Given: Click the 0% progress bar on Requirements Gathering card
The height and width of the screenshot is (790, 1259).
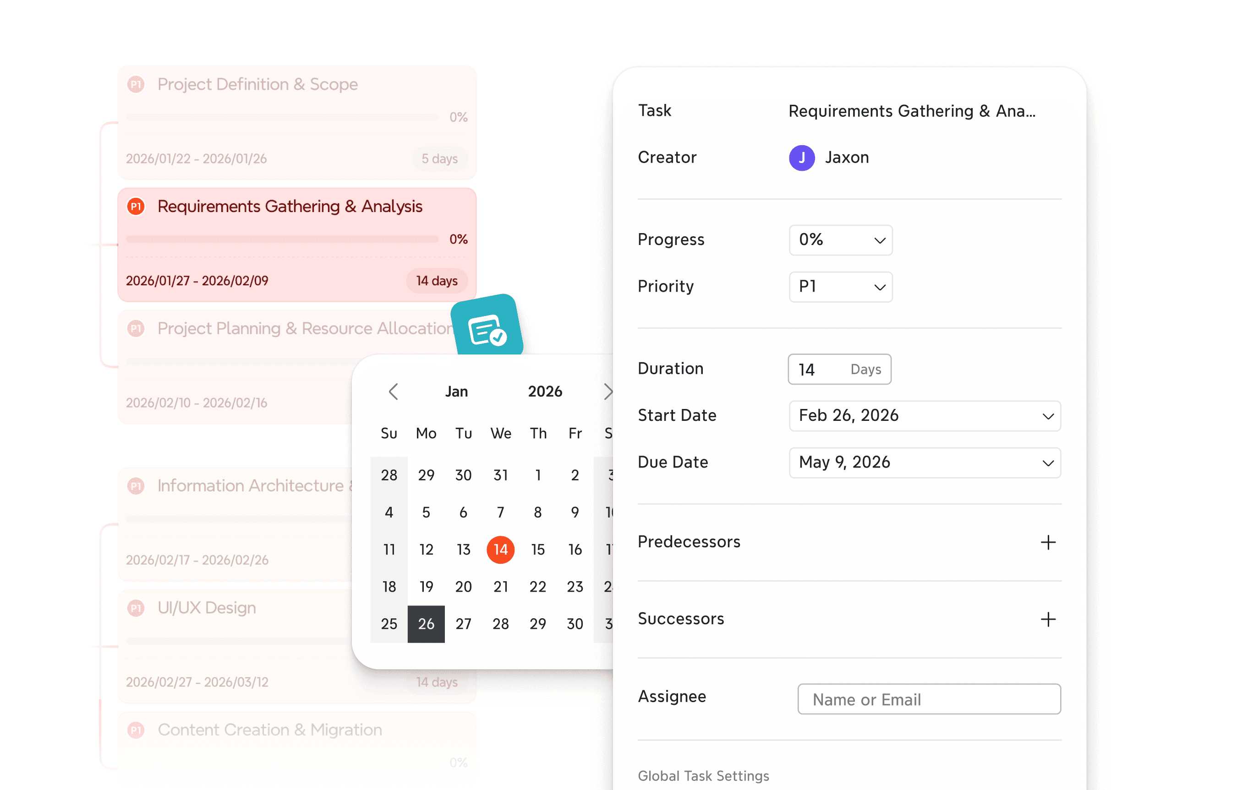Looking at the screenshot, I should [x=282, y=240].
